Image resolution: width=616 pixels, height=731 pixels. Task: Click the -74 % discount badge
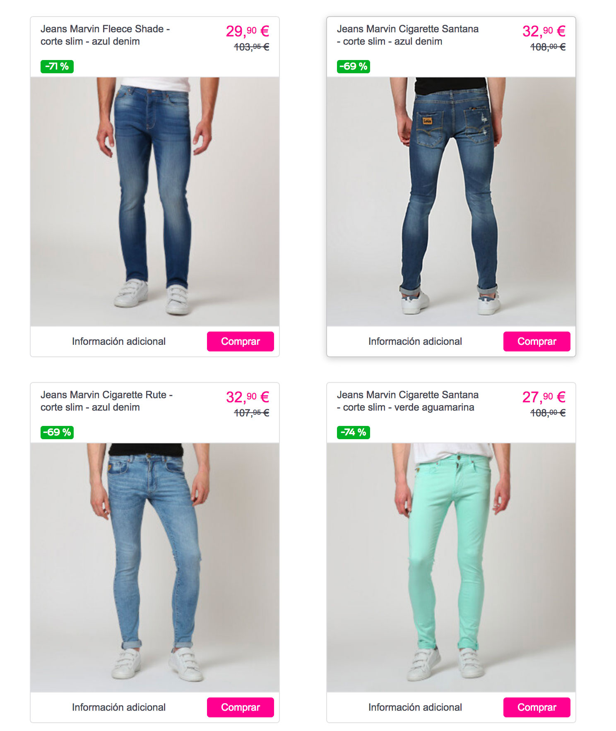tap(354, 432)
